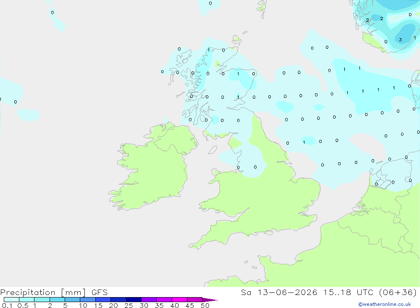420x308 pixels.
Task: Select the 0.5–1 mm legend swatch
Action: coord(27,300)
